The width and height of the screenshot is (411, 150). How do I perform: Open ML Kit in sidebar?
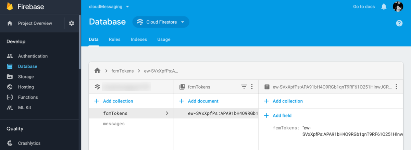(x=25, y=107)
